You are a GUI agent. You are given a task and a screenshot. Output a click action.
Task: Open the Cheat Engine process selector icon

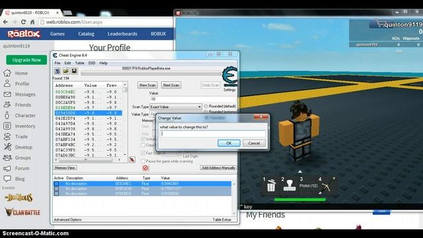(58, 71)
